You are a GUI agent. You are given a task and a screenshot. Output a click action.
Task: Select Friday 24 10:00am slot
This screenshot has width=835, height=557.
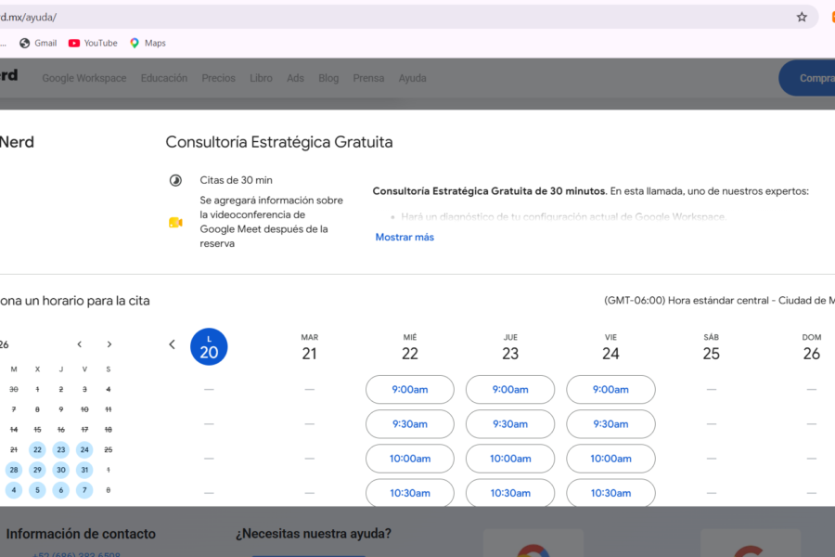pyautogui.click(x=610, y=459)
